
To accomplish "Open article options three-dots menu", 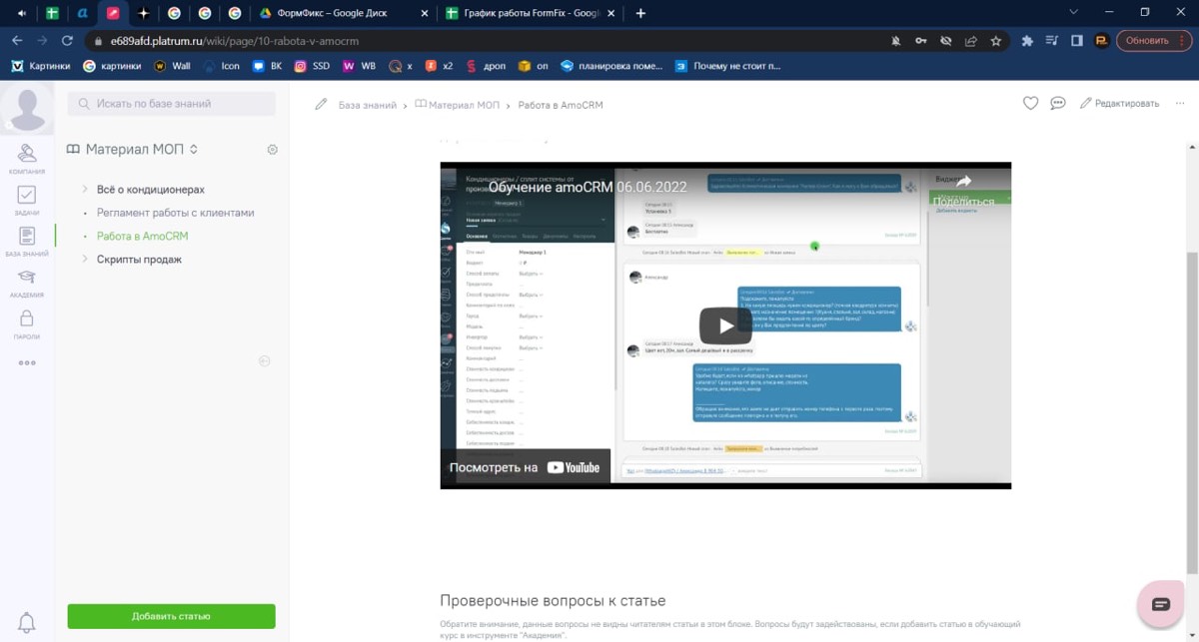I will click(x=1180, y=103).
